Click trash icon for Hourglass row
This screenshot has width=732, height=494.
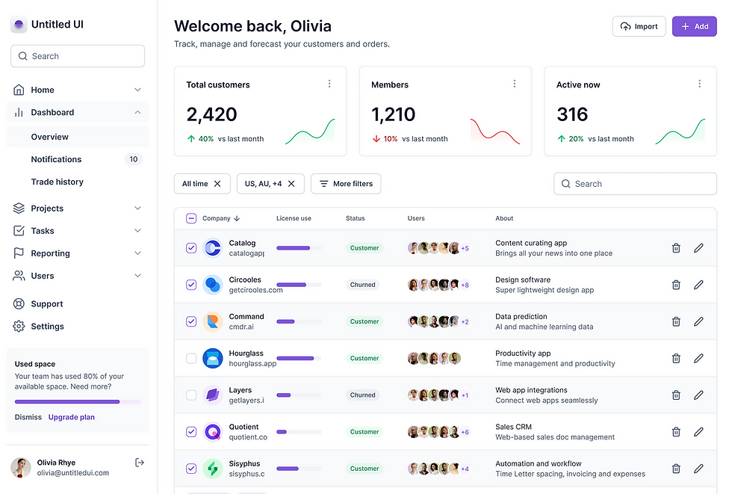click(x=675, y=358)
